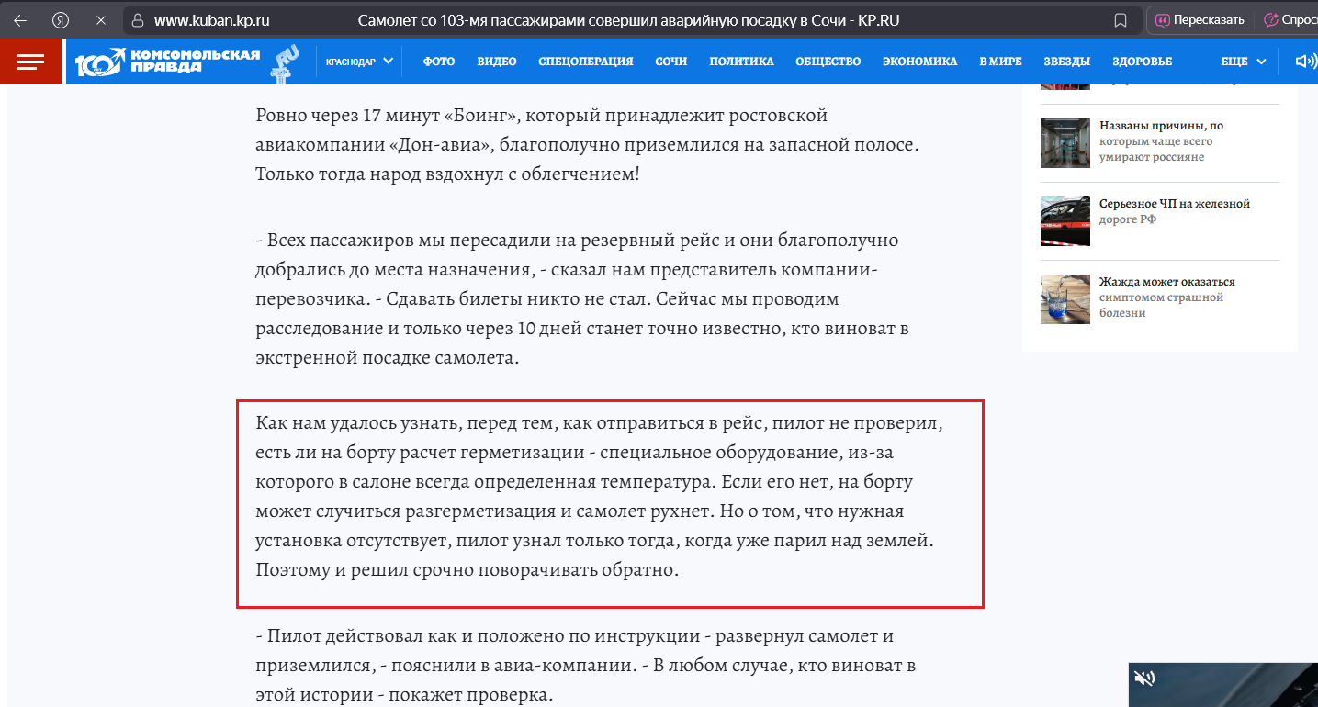
Task: Click thumbnail beside 'Жажда может оказаться' article
Action: tap(1065, 299)
